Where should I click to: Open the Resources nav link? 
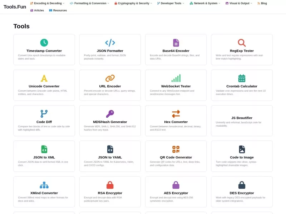click(60, 10)
